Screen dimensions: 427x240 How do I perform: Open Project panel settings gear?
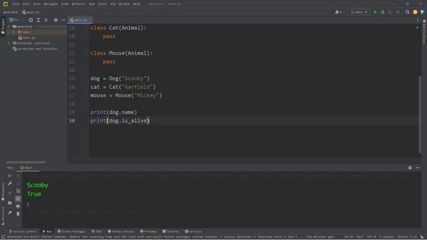click(x=56, y=20)
